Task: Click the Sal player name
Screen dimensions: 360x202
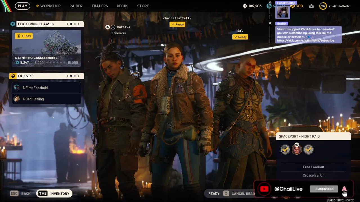Action: point(240,31)
